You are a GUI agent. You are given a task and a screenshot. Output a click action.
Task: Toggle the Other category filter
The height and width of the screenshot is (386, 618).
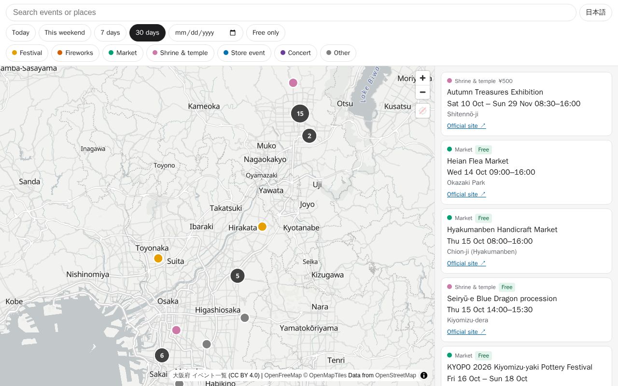[338, 53]
